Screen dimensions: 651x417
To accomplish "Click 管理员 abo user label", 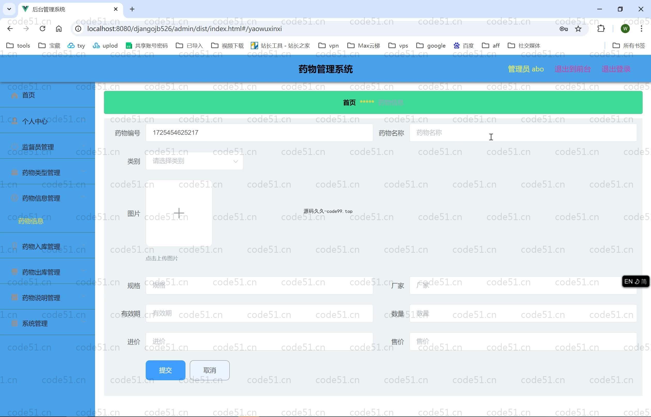I will (525, 69).
